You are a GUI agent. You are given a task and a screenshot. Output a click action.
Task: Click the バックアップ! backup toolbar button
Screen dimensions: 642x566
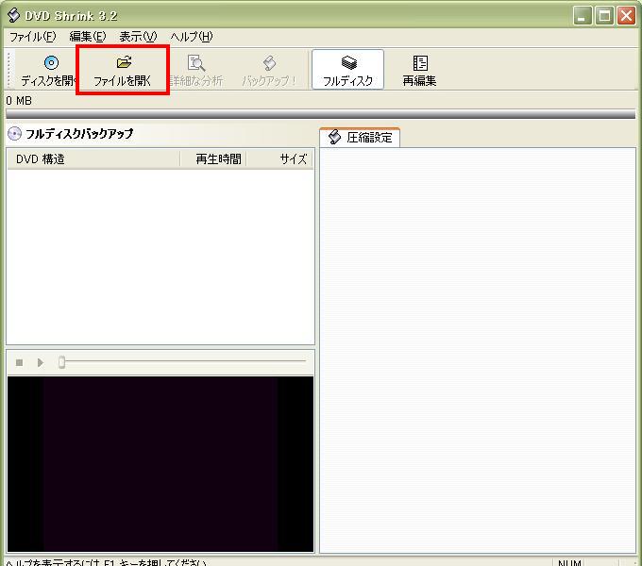[269, 70]
